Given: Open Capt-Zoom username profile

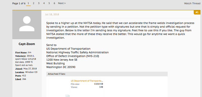Looking at the screenshot, I should click(x=27, y=44).
